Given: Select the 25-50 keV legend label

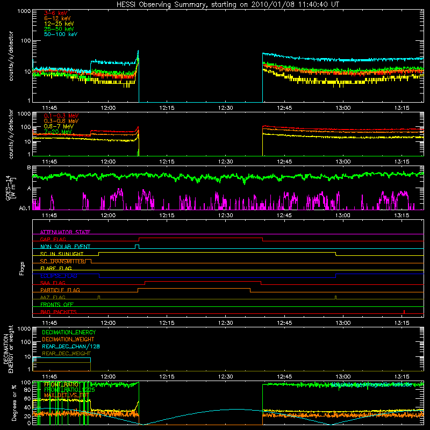Looking at the screenshot, I should (59, 29).
